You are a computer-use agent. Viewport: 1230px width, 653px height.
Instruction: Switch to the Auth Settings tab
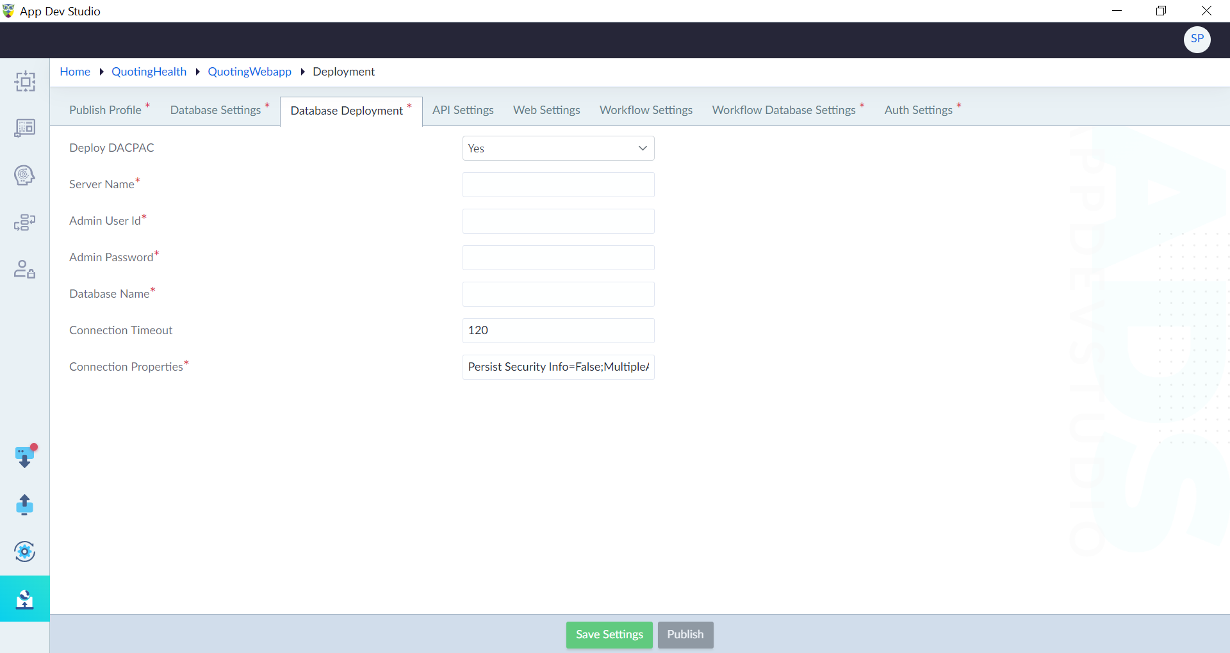click(922, 110)
